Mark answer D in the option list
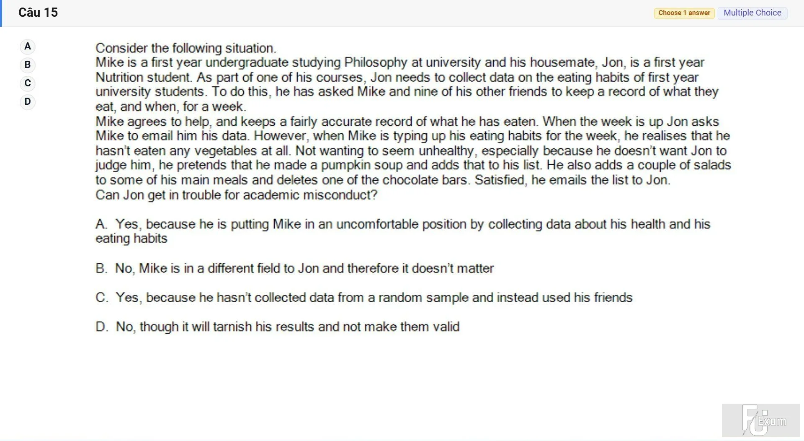The height and width of the screenshot is (441, 804). point(28,102)
